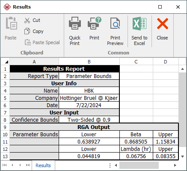Click the horizontal scrollbar thumb
The height and width of the screenshot is (171, 187).
(139, 165)
